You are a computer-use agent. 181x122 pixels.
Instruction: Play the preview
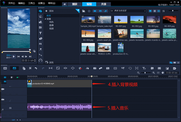14,56
